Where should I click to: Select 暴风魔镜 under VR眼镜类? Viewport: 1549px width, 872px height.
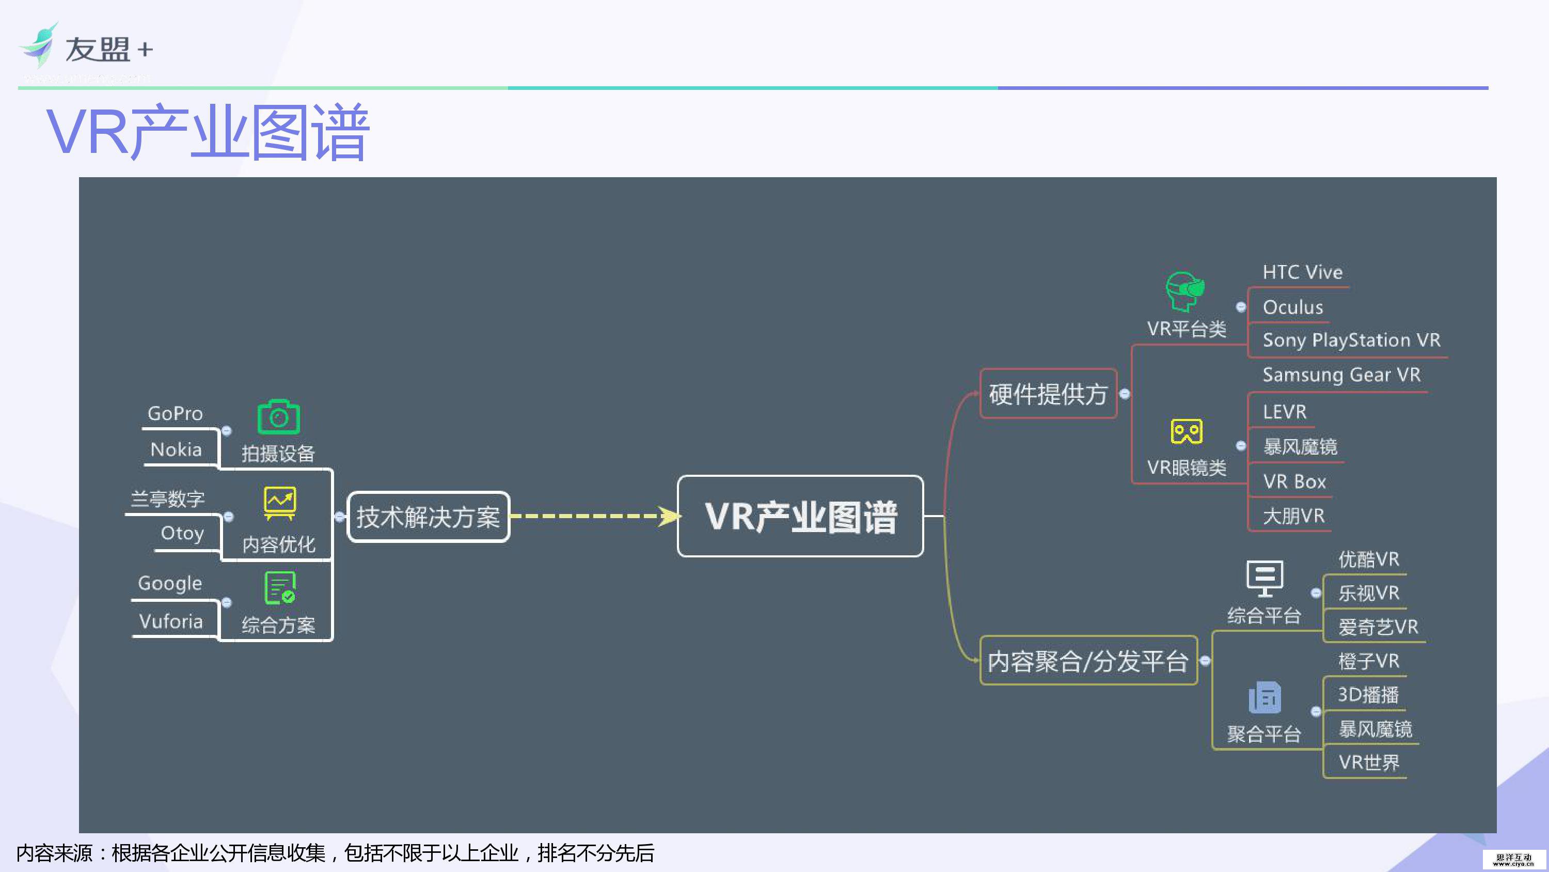coord(1300,446)
